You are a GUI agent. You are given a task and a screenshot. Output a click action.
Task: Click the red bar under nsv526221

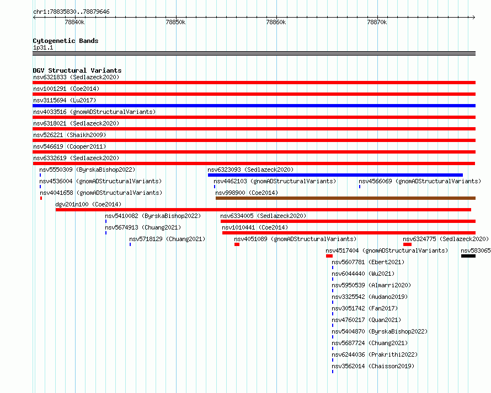click(x=254, y=140)
